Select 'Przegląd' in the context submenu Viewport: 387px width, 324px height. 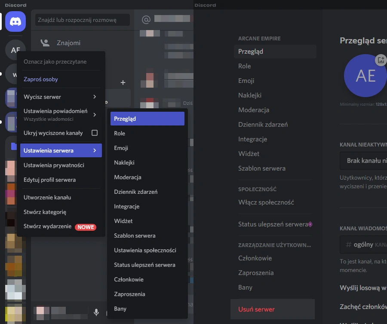147,119
